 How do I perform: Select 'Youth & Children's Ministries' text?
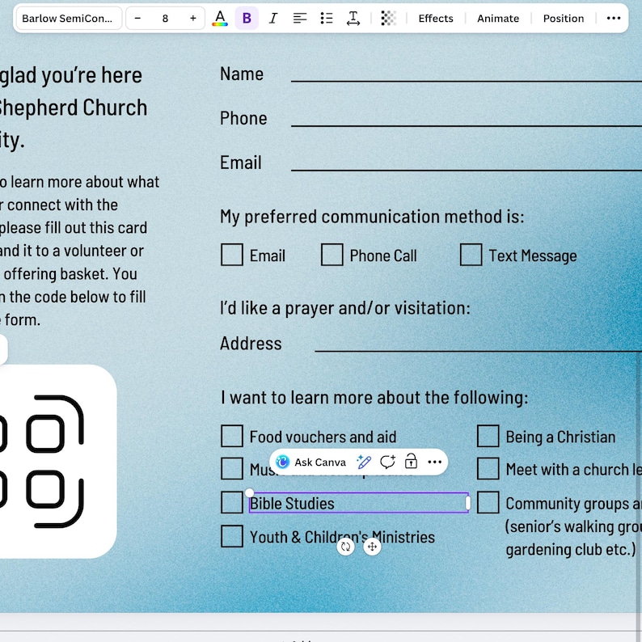(342, 537)
